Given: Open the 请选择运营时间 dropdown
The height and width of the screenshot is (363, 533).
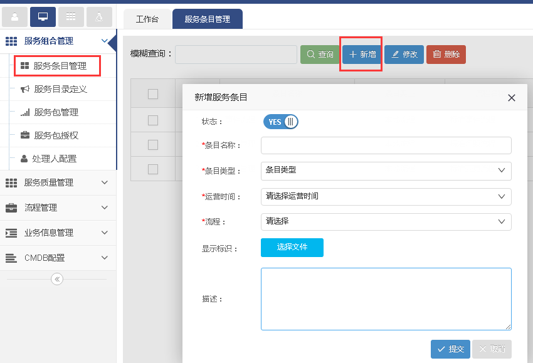Looking at the screenshot, I should coord(386,196).
